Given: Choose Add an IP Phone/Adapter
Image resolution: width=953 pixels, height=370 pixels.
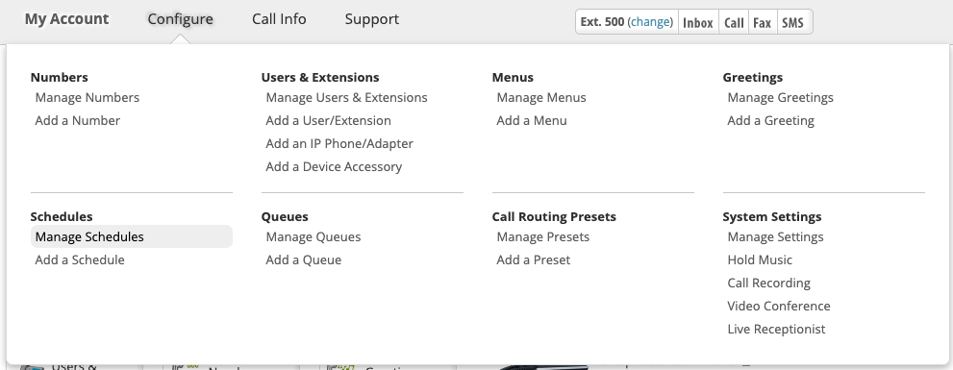Looking at the screenshot, I should click(339, 144).
